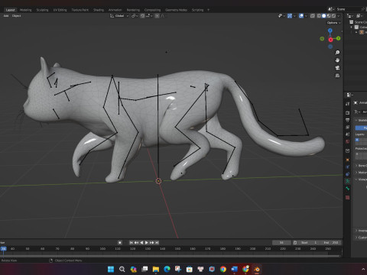The height and width of the screenshot is (275, 367).
Task: Switch to the Modeling workspace tab
Action: pos(26,10)
